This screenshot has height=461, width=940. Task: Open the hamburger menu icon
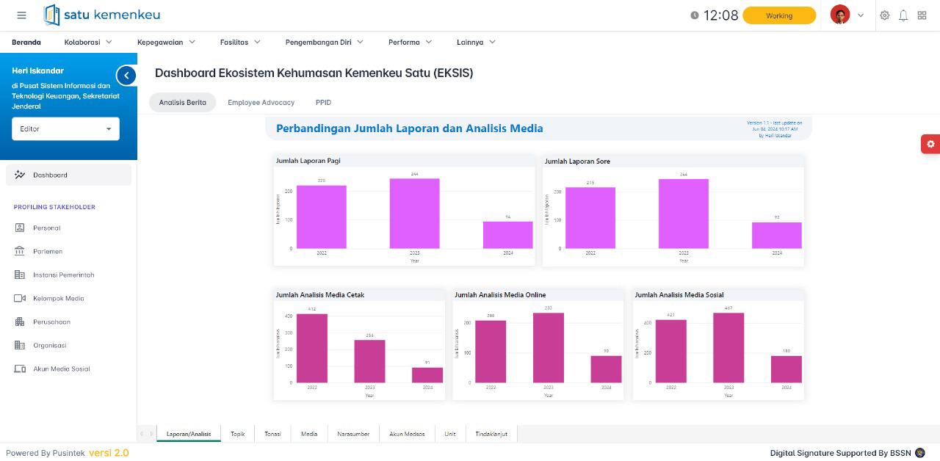(21, 15)
